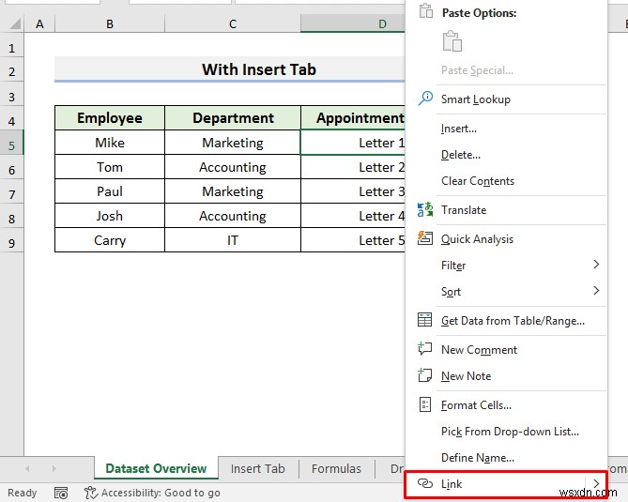Expand the Filter submenu arrow
This screenshot has height=502, width=628.
pyautogui.click(x=596, y=265)
